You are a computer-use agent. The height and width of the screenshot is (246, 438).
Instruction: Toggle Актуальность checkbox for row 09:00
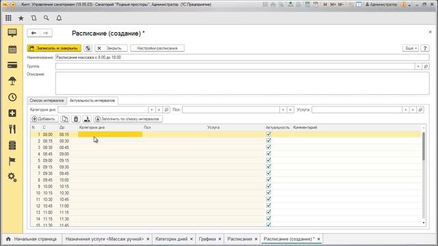click(269, 160)
